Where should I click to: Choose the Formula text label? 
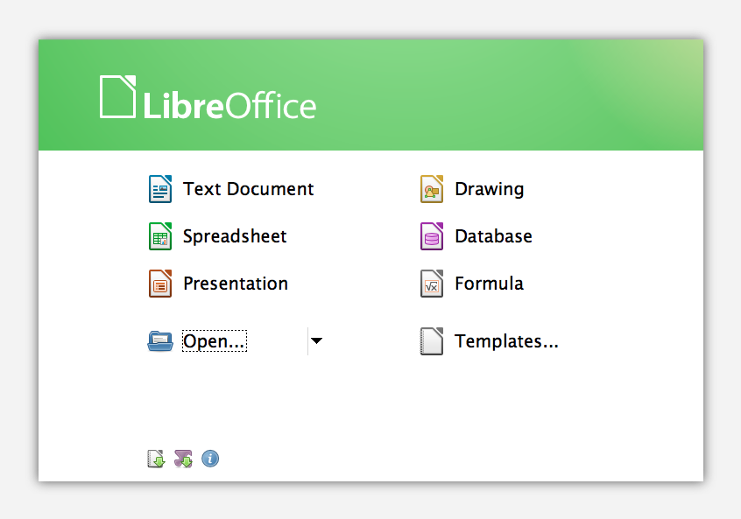pyautogui.click(x=489, y=284)
